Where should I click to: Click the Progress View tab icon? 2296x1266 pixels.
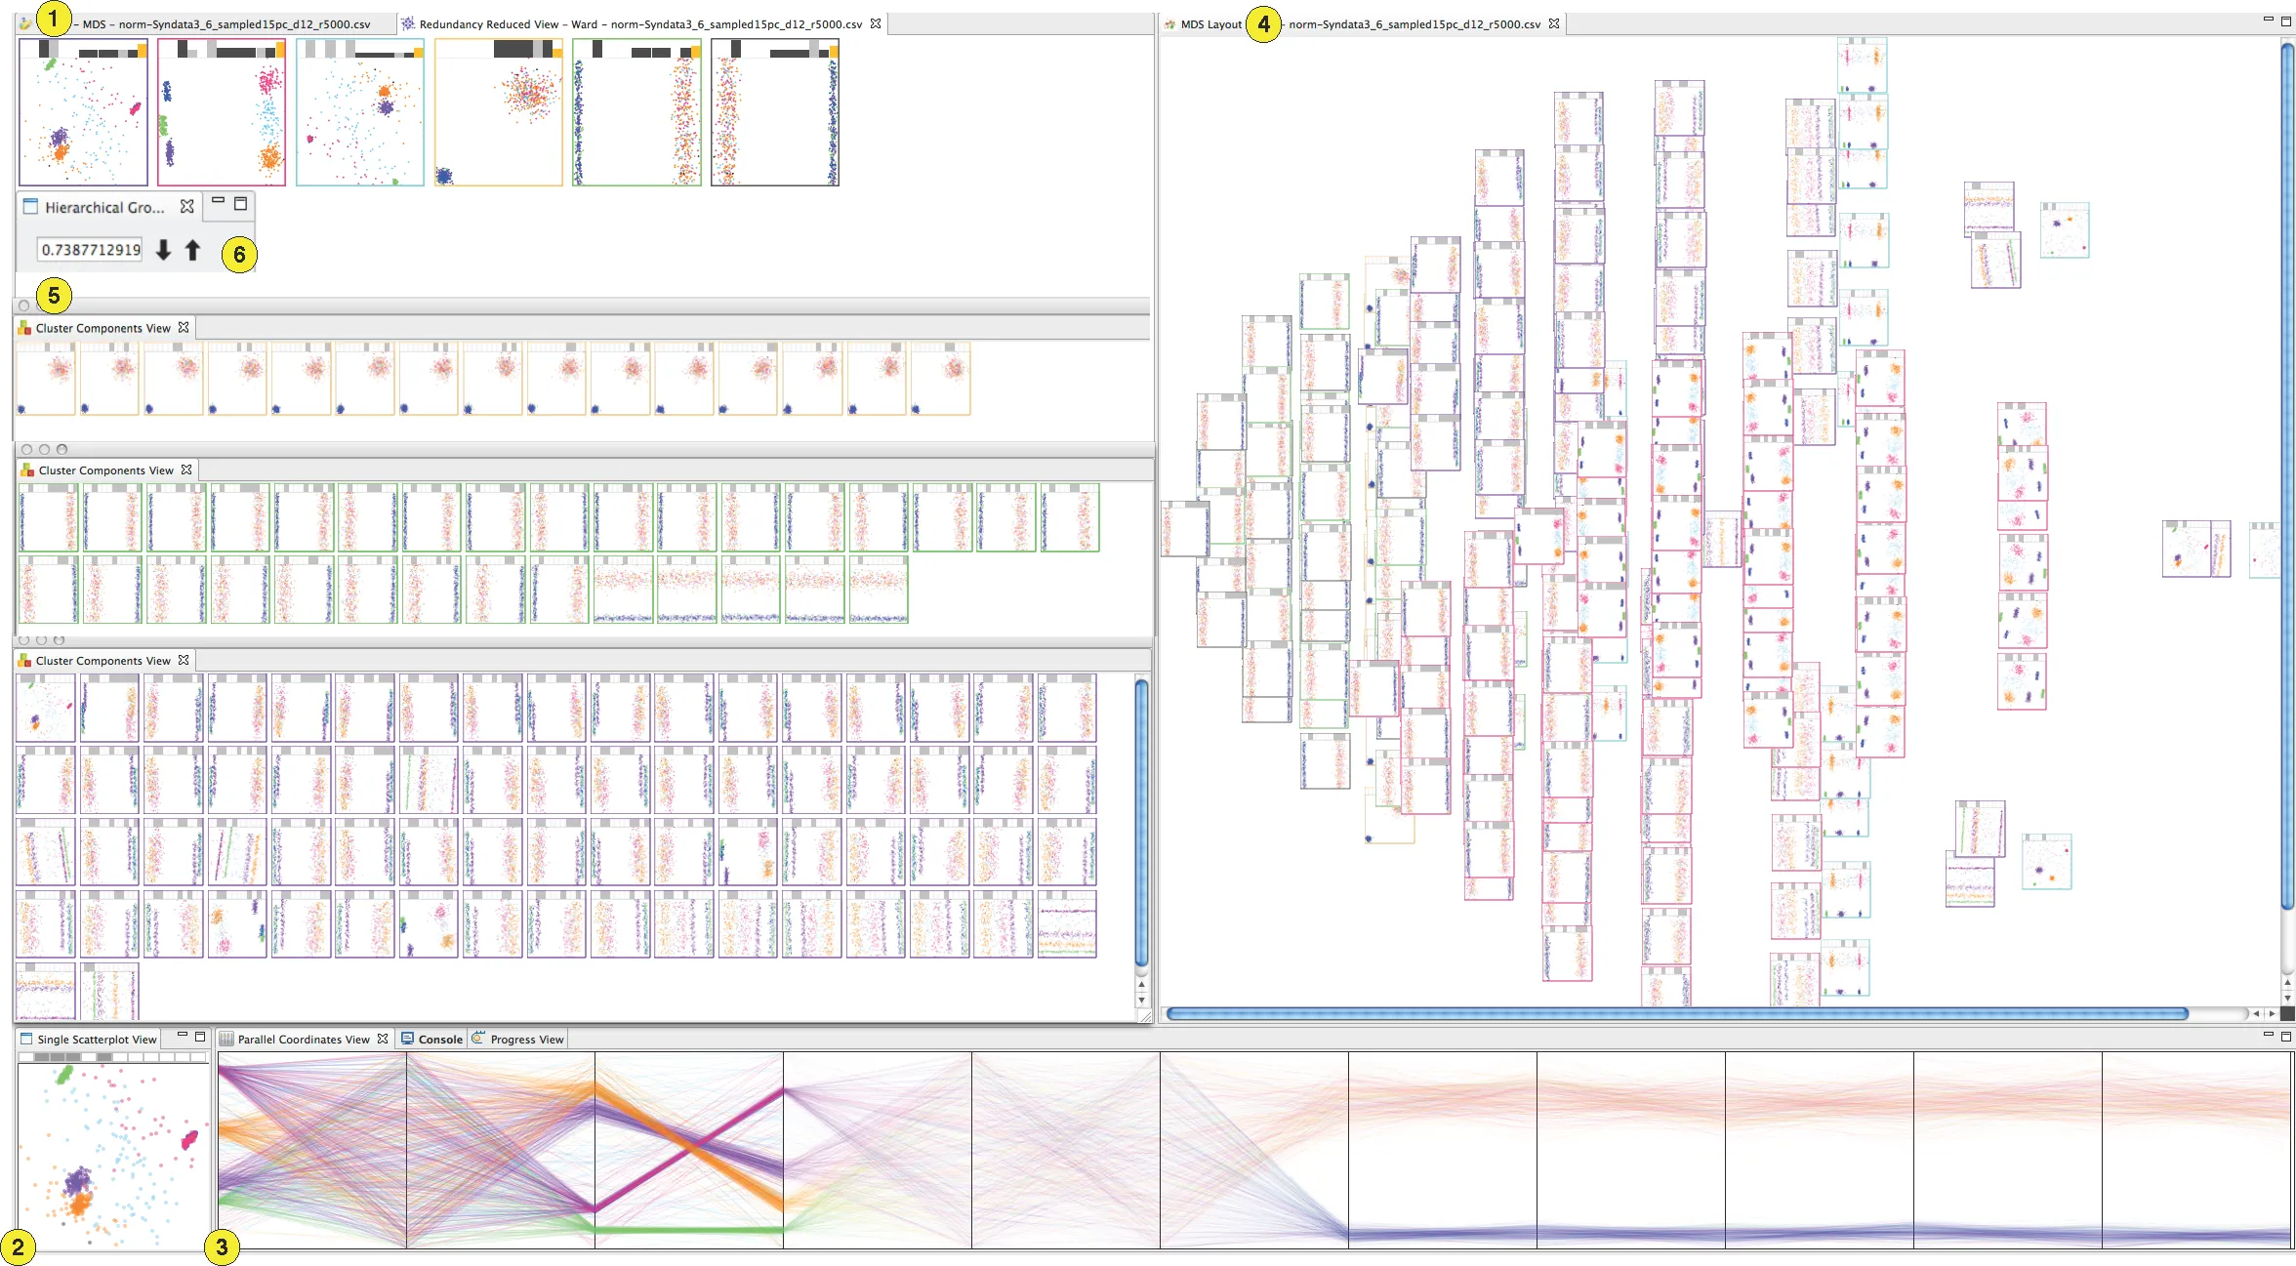pyautogui.click(x=478, y=1039)
